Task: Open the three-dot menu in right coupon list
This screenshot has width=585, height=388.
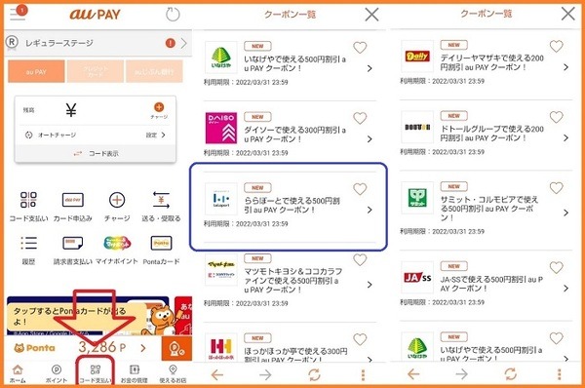Action: pyautogui.click(x=560, y=374)
